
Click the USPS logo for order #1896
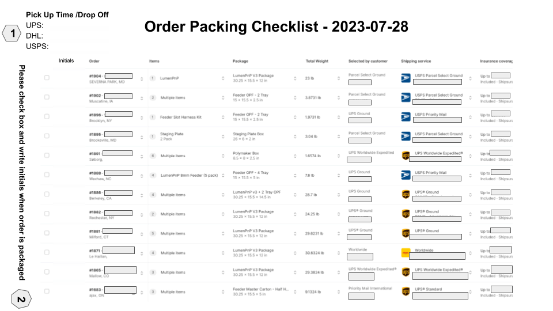tap(406, 117)
